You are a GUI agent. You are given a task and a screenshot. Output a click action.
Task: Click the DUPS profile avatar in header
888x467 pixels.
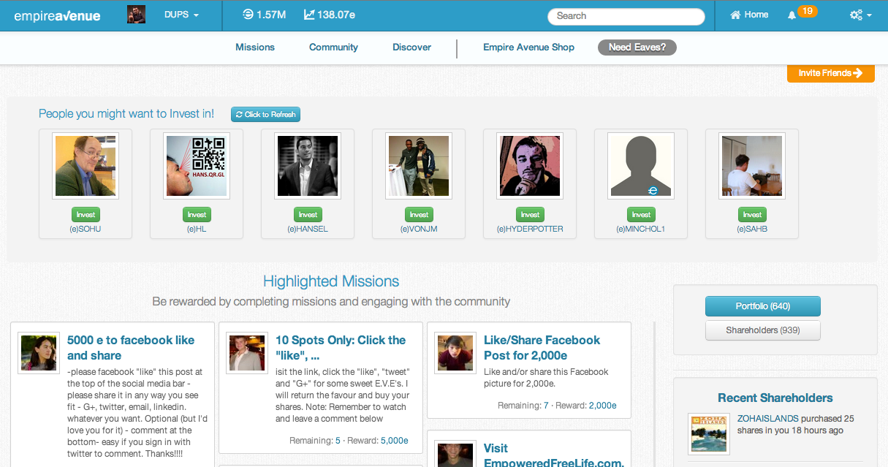pyautogui.click(x=137, y=15)
